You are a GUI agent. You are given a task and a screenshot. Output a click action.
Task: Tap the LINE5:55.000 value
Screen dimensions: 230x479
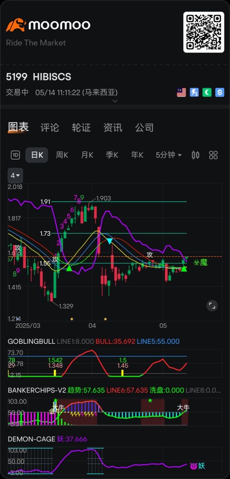point(158,341)
